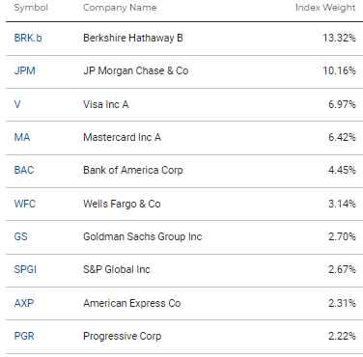Select the AXP symbol link
The image size is (363, 357).
(24, 303)
